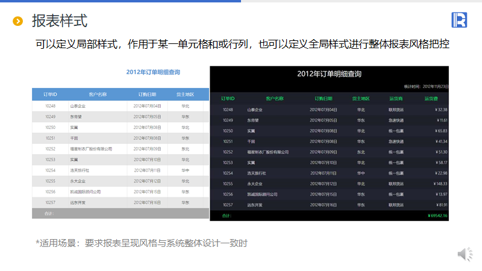The height and width of the screenshot is (271, 482).
Task: Click 远东开发 in the light table
Action: point(78,203)
